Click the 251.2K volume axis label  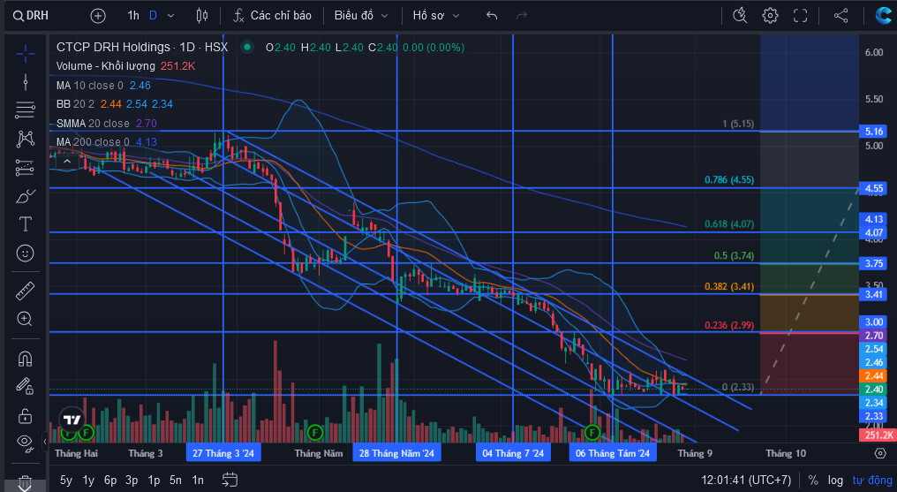(x=878, y=435)
